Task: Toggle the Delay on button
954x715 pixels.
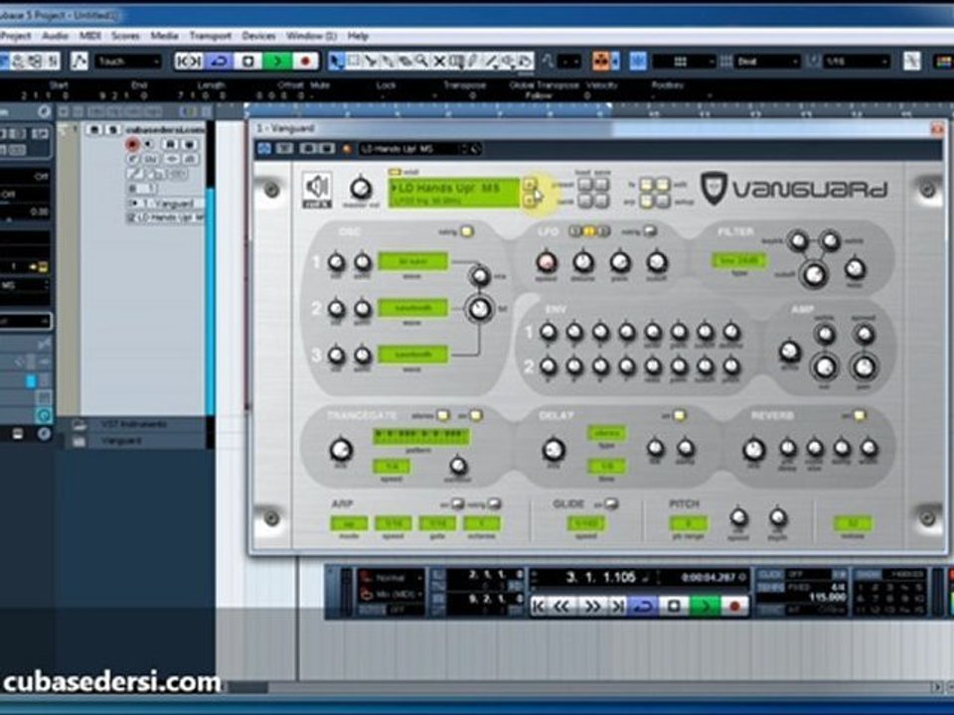Action: 679,415
